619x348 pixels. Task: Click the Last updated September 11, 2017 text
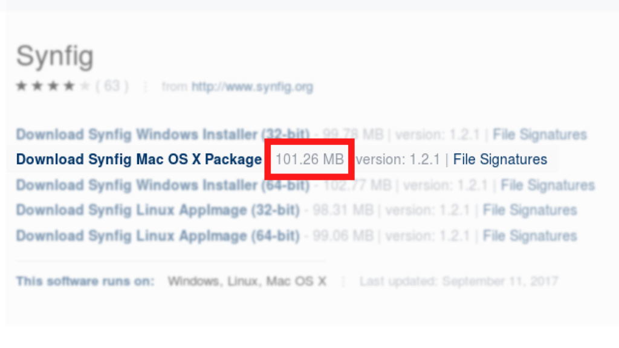point(459,282)
